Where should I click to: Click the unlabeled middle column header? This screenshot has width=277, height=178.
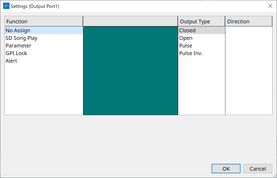(x=130, y=21)
